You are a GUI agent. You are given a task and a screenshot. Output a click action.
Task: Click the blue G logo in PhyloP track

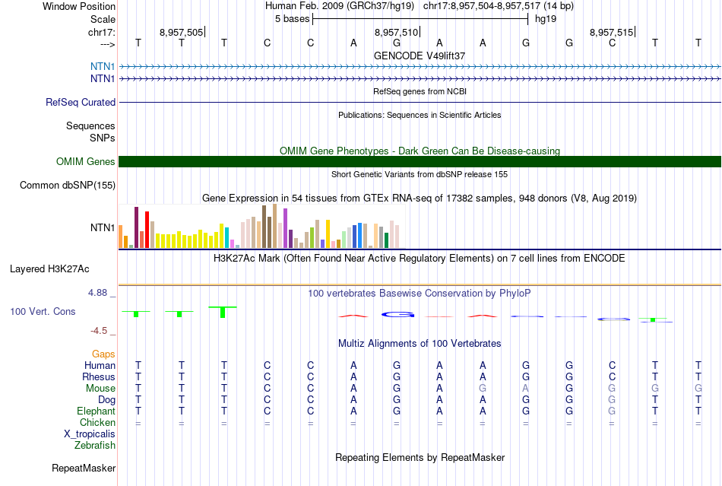pos(397,315)
